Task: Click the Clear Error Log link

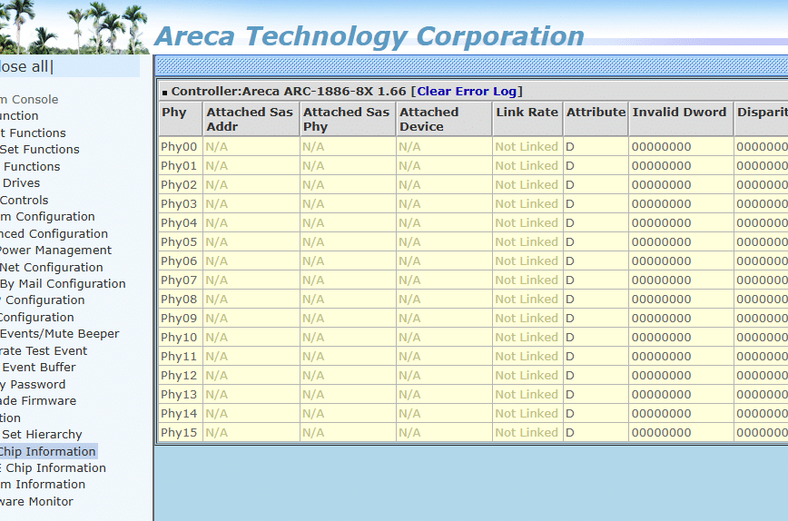Action: [467, 91]
